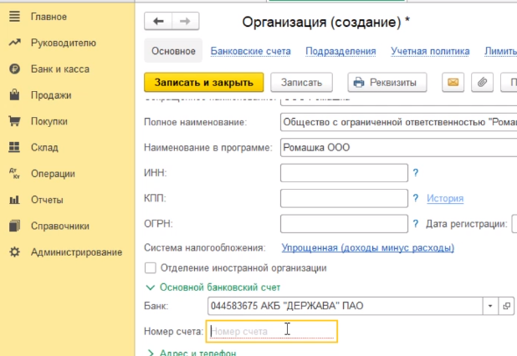517x356 pixels.
Task: Open the Продажи section in sidebar
Action: point(51,95)
